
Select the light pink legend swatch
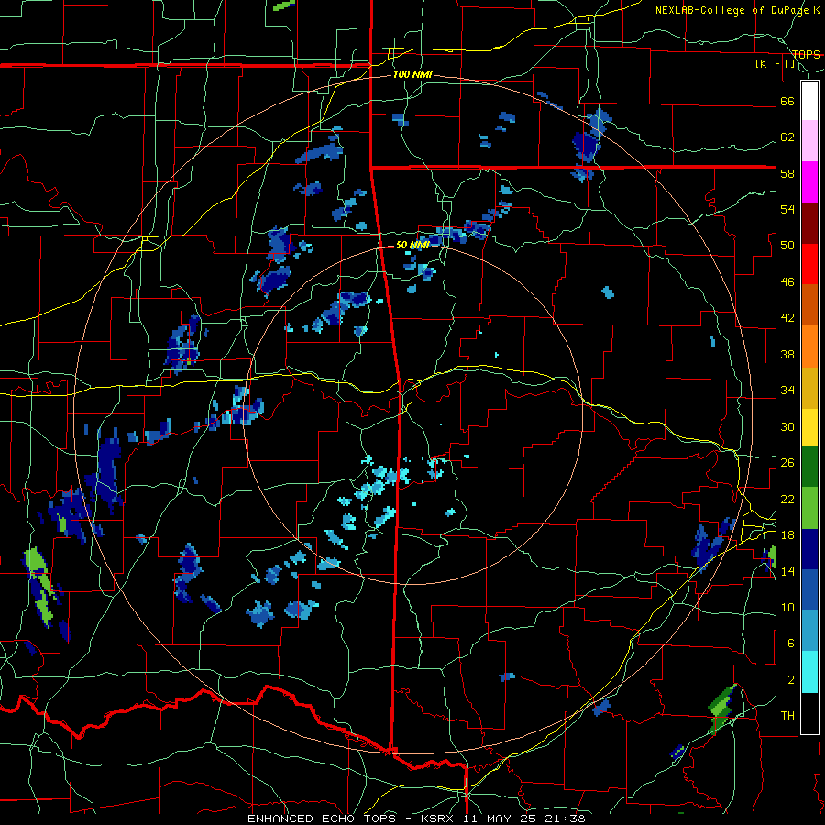[x=809, y=141]
